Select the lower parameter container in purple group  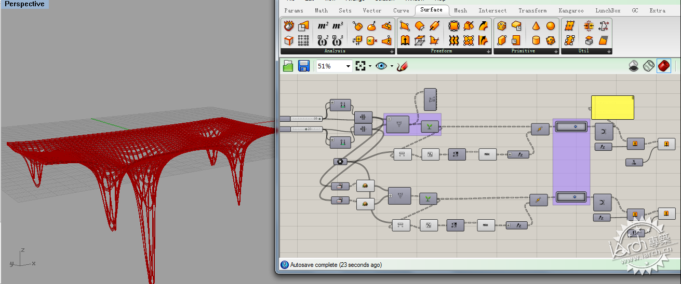tap(571, 197)
